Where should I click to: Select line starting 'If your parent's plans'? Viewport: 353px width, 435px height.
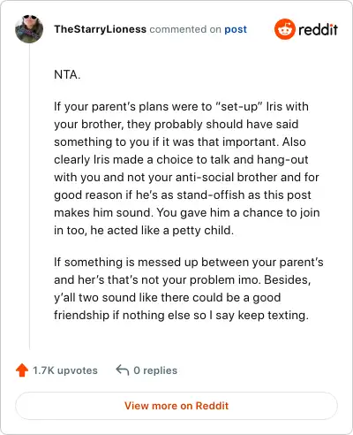[x=181, y=106]
